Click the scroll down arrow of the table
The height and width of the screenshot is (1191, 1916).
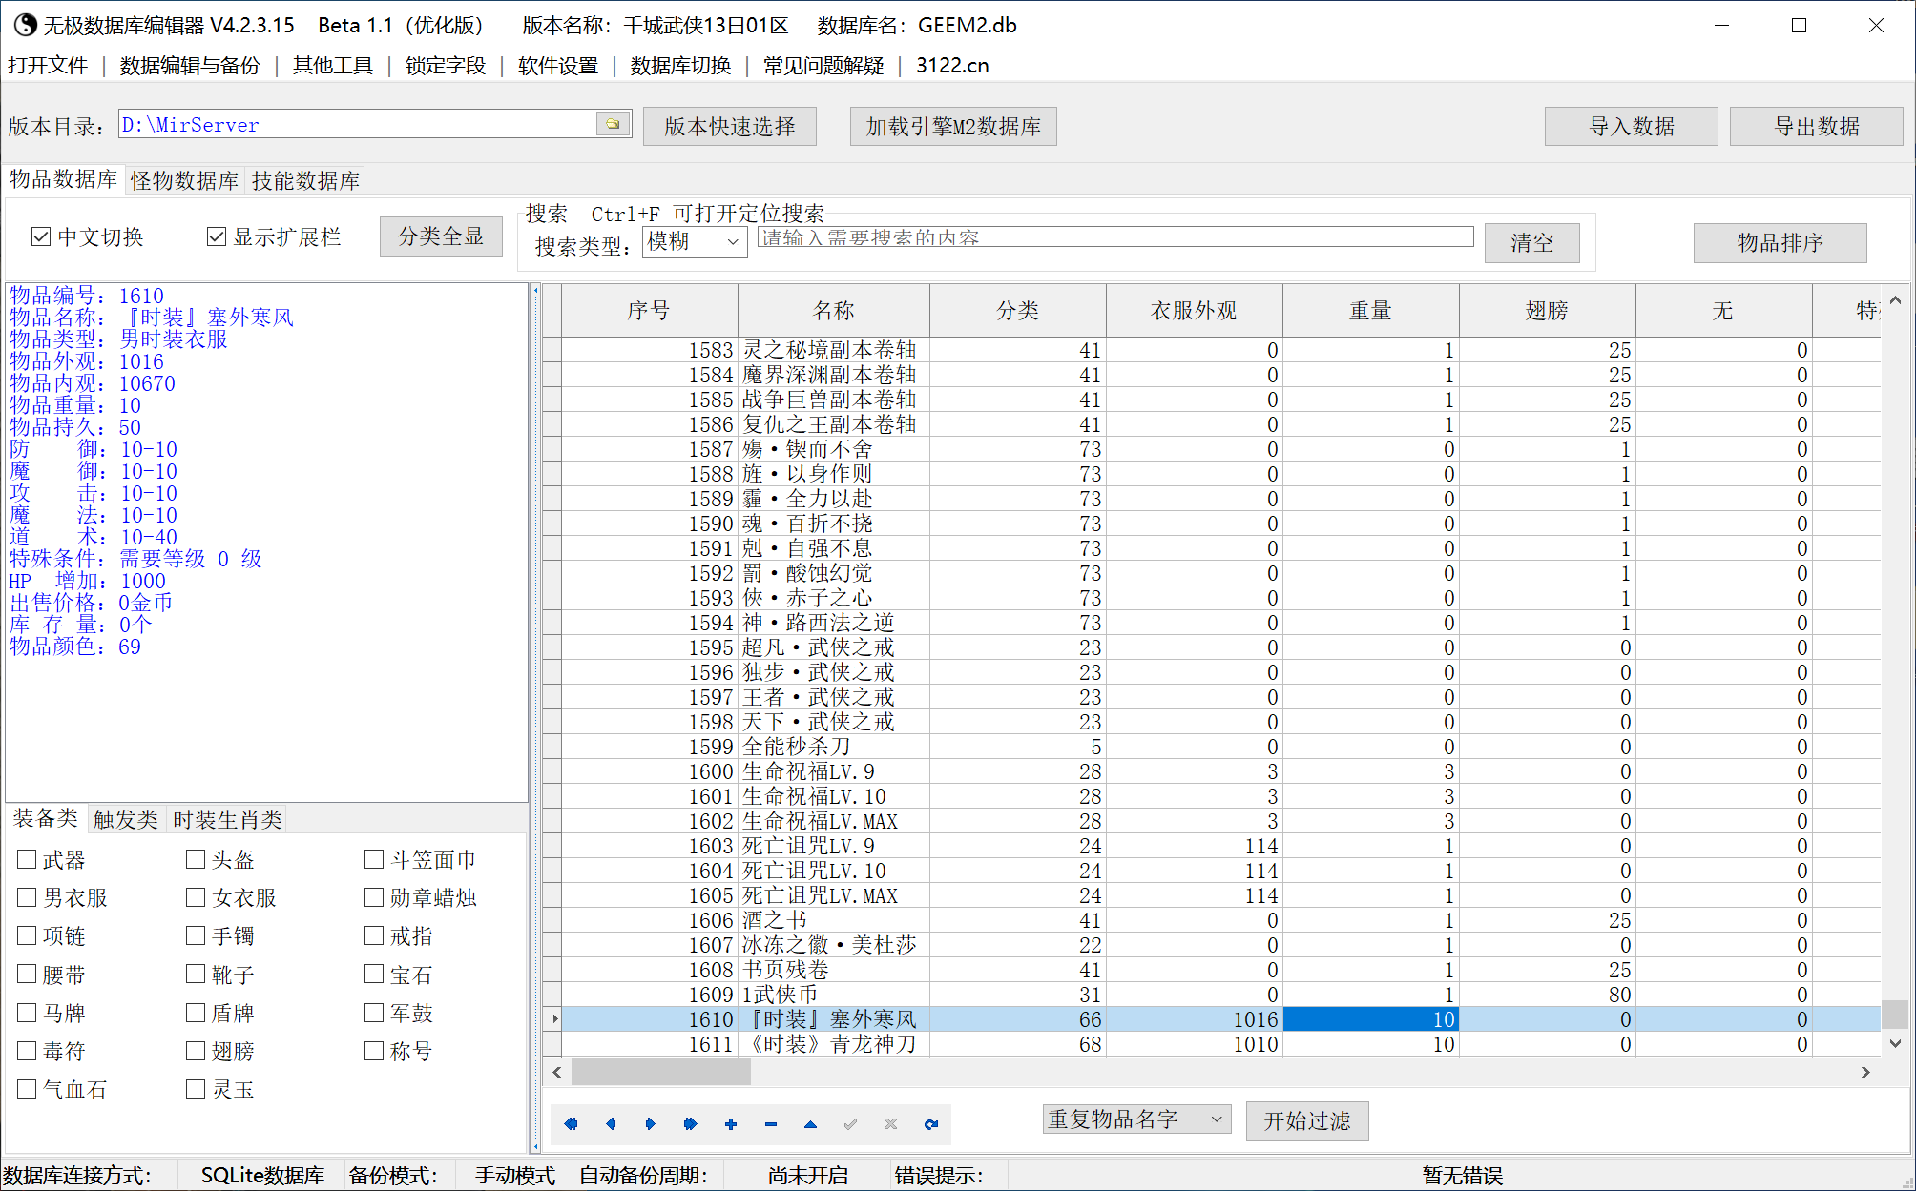1895,1044
